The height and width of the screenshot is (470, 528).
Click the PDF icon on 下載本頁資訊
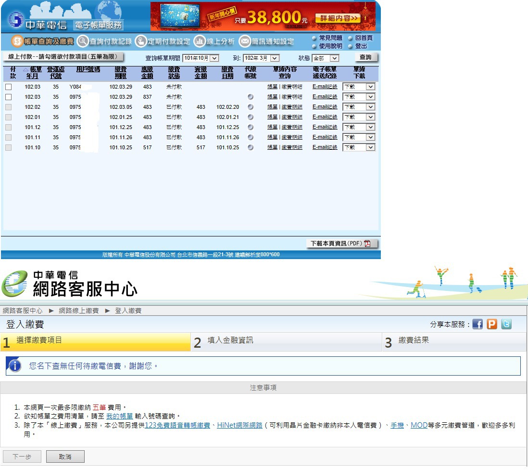pos(367,244)
